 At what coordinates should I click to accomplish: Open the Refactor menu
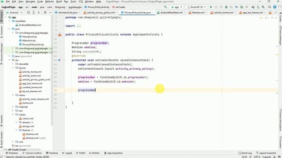coord(49,2)
